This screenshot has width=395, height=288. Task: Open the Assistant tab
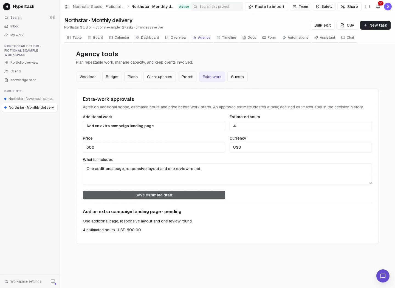(325, 38)
